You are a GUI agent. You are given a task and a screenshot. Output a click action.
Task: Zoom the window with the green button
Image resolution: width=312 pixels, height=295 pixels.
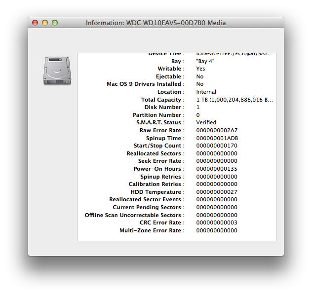[55, 23]
